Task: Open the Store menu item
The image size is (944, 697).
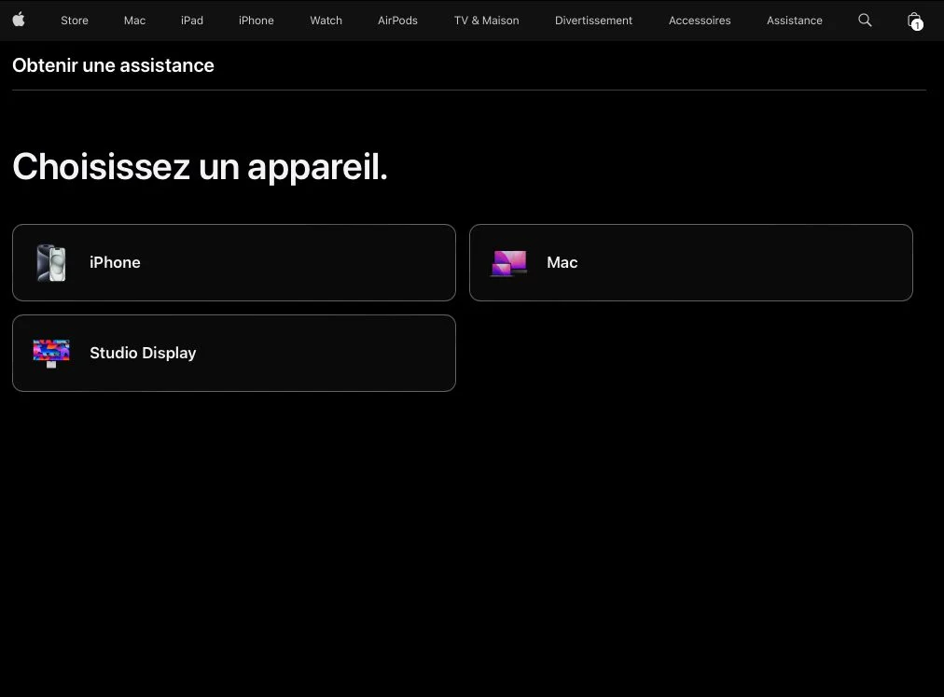Action: 75,21
